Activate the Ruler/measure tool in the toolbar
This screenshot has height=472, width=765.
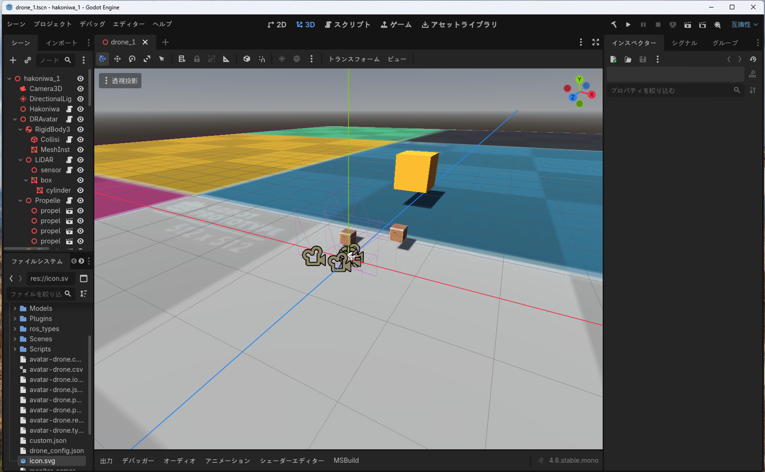(x=226, y=59)
